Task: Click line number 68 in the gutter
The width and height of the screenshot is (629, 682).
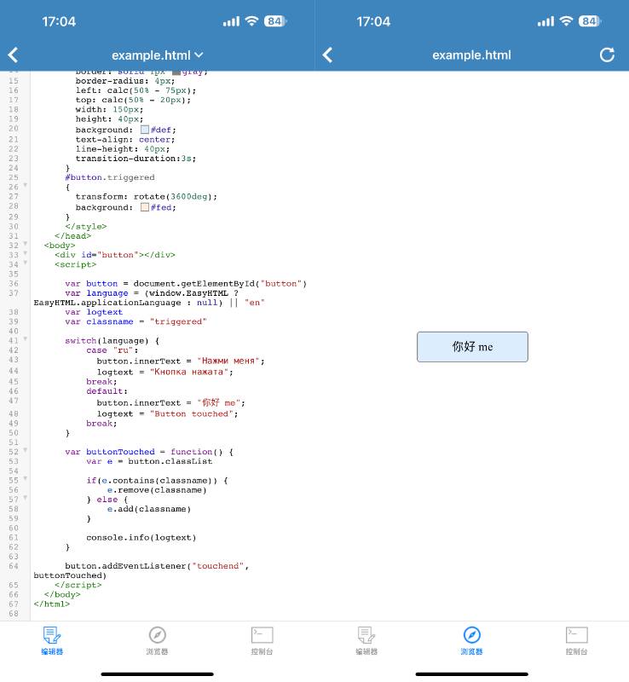Action: [x=14, y=614]
